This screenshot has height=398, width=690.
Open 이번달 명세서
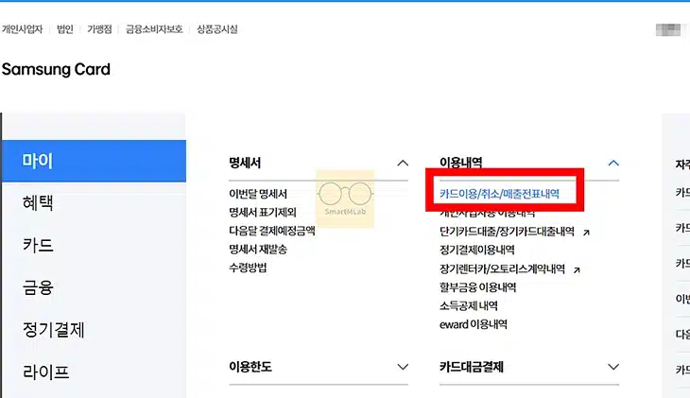click(x=258, y=194)
